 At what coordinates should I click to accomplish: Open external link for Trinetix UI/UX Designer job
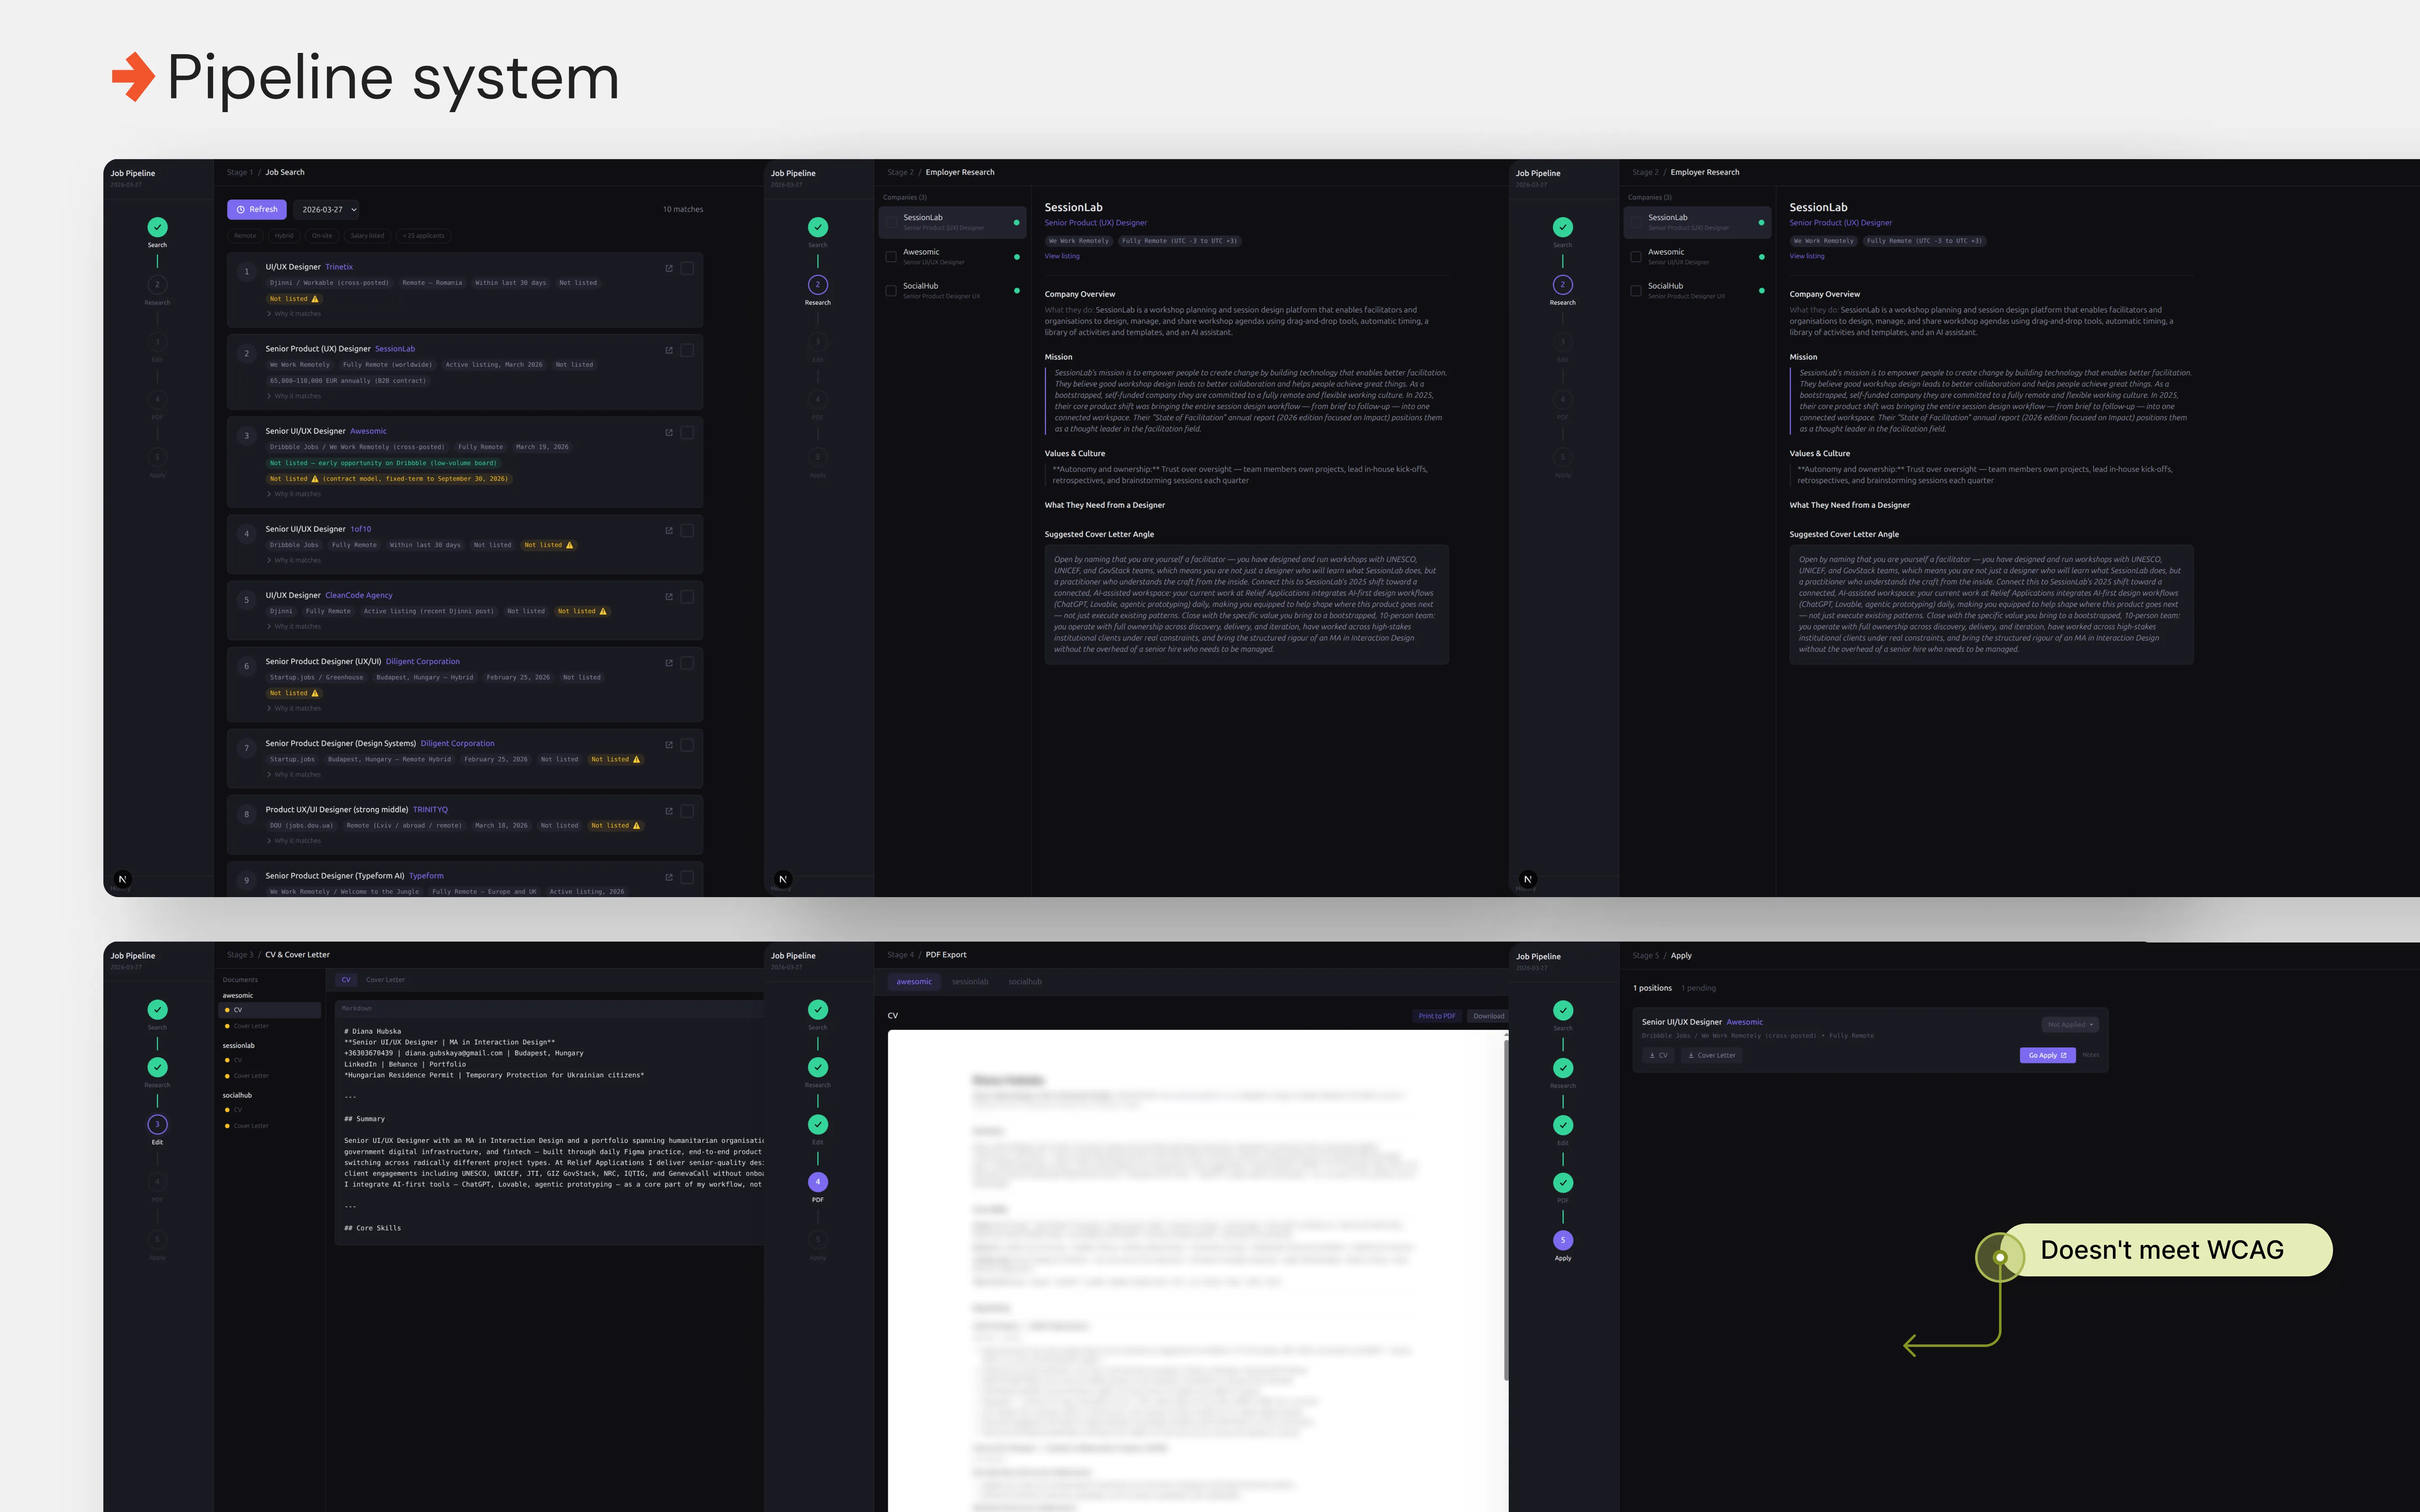(669, 268)
